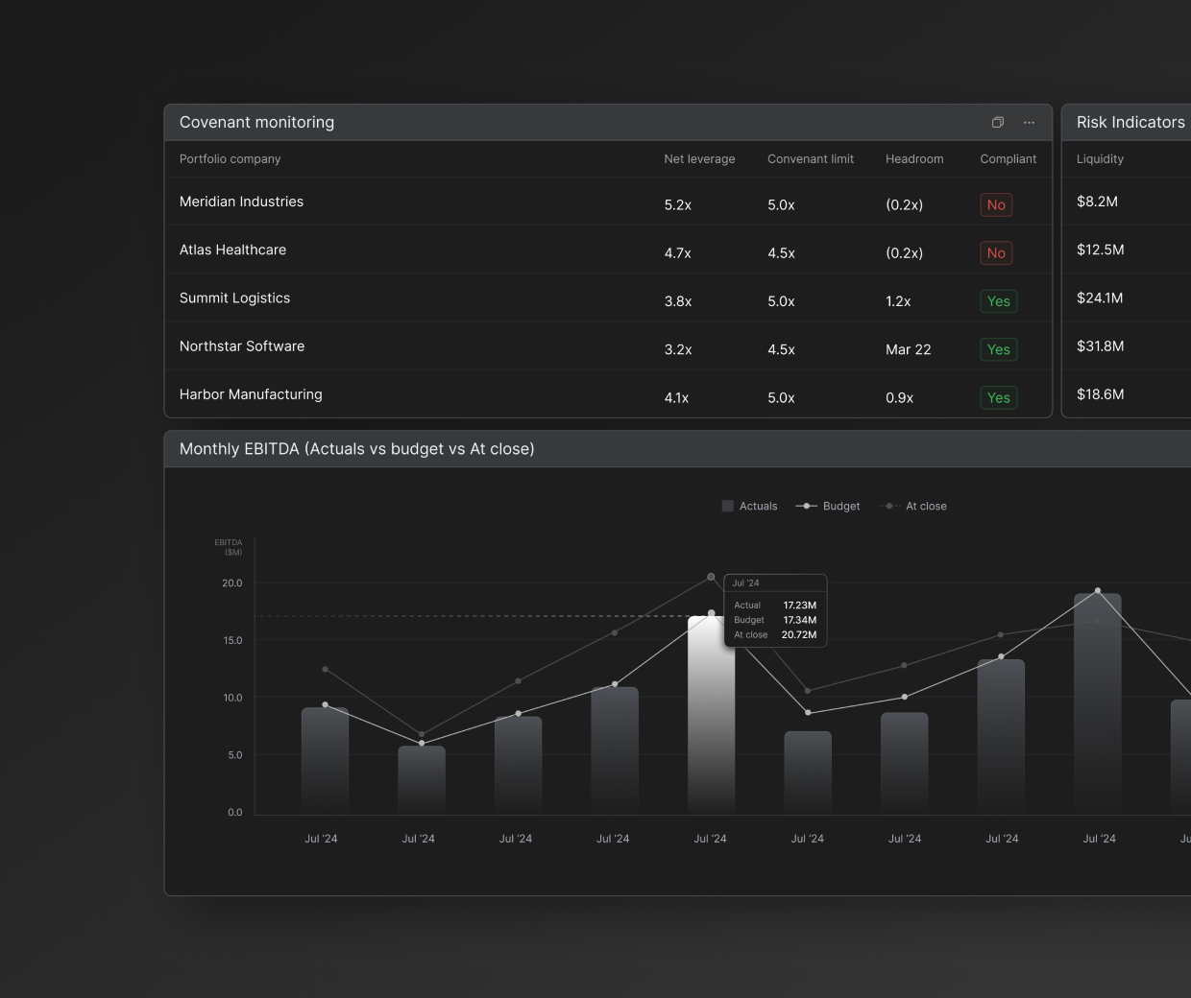Screen dimensions: 1191x998
Task: Sort by Convenant limit column header
Action: [811, 159]
